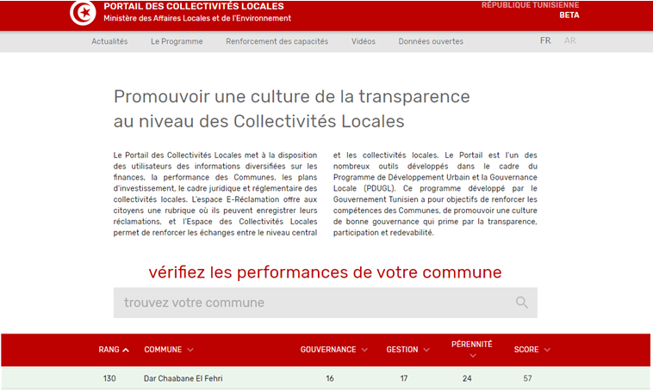
Task: Click score value 57
Action: 527,378
